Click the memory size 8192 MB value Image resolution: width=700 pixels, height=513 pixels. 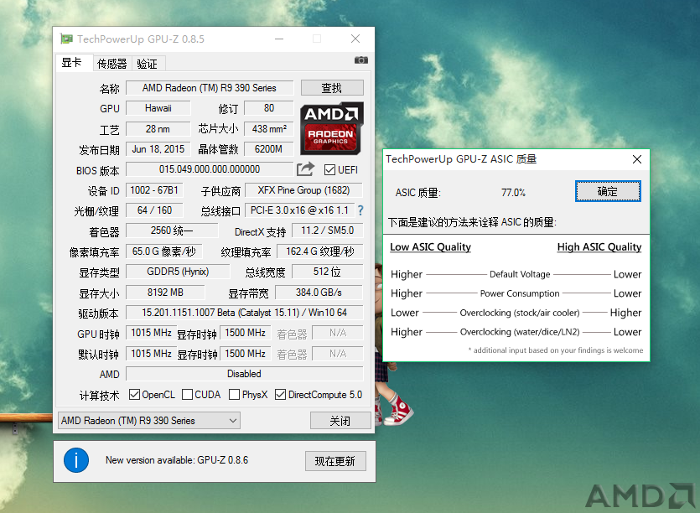[x=166, y=293]
